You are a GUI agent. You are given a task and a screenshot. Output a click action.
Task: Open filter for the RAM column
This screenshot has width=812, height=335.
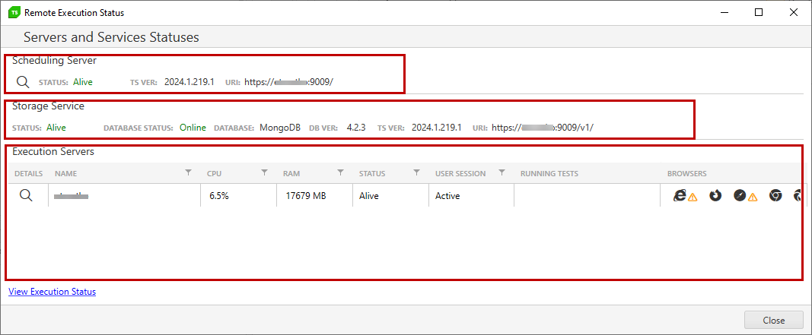click(340, 172)
